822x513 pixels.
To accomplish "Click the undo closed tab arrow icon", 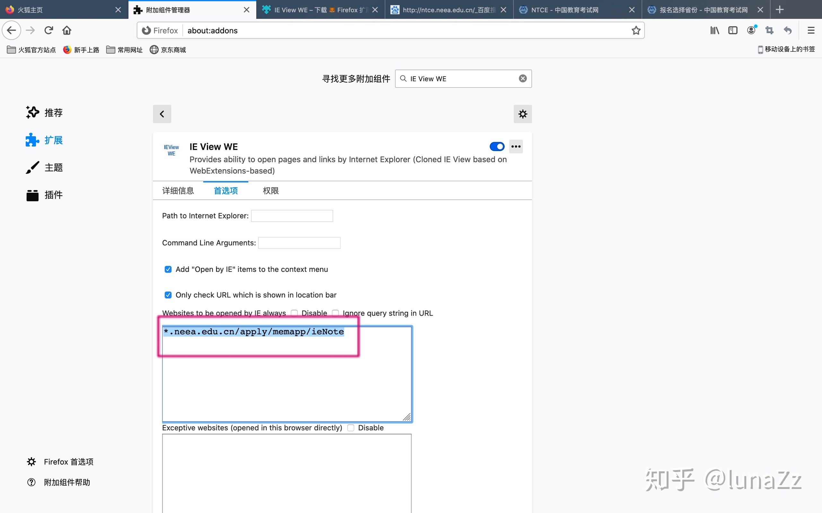I will click(x=788, y=30).
